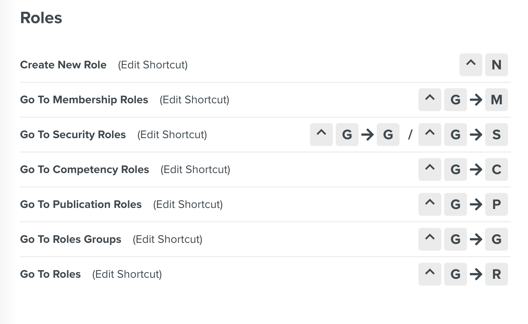Screen dimensions: 528x324
Task: Click the Create New Role label
Action: click(x=63, y=65)
